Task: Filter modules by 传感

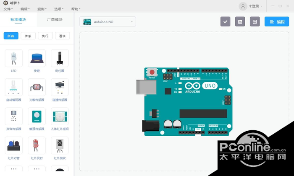Action: pyautogui.click(x=28, y=36)
